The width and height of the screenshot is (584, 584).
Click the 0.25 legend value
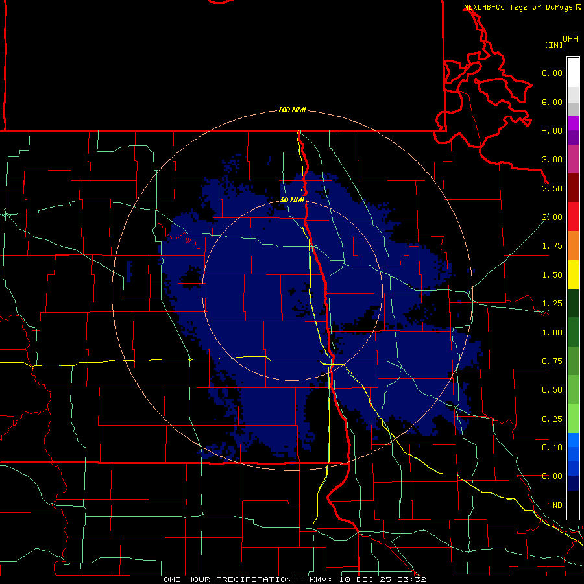[552, 419]
